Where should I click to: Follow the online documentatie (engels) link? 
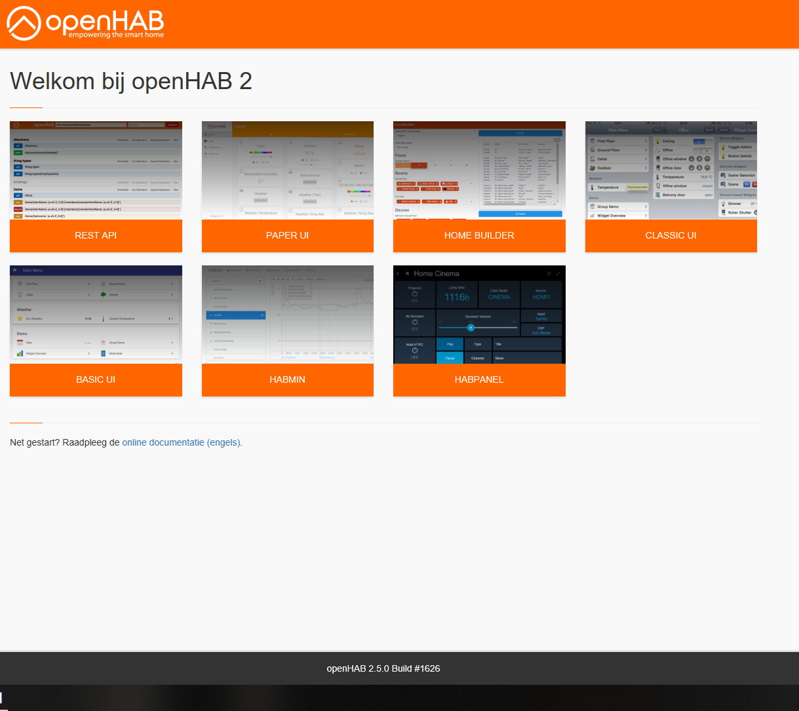[x=181, y=442]
